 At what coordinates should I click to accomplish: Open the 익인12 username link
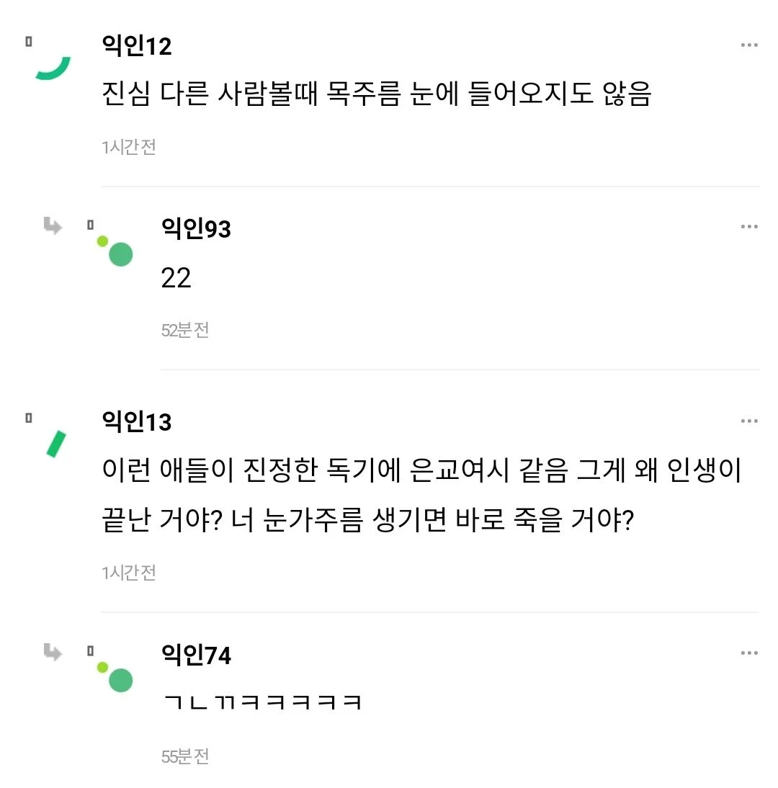[138, 46]
